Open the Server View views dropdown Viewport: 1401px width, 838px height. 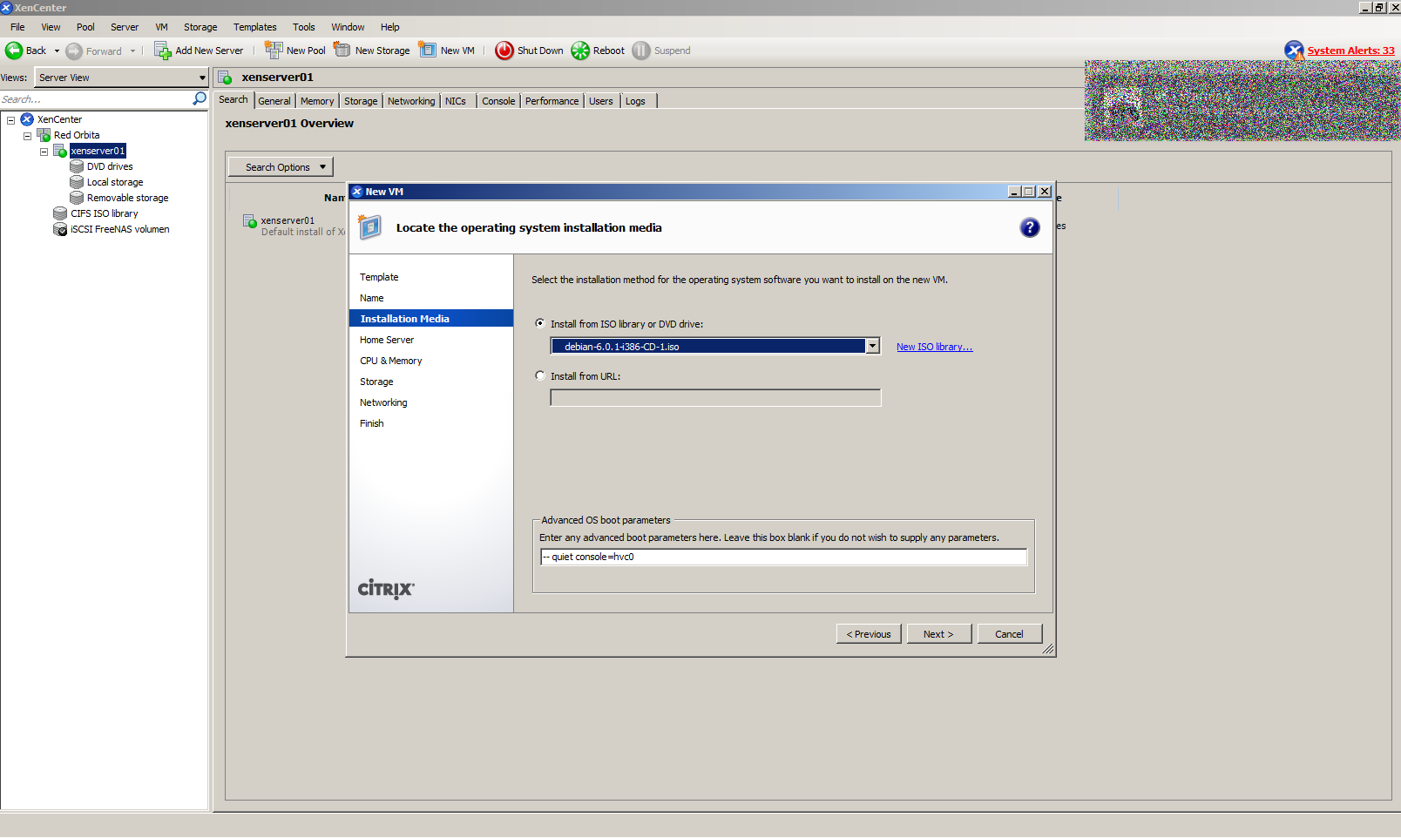(x=202, y=78)
